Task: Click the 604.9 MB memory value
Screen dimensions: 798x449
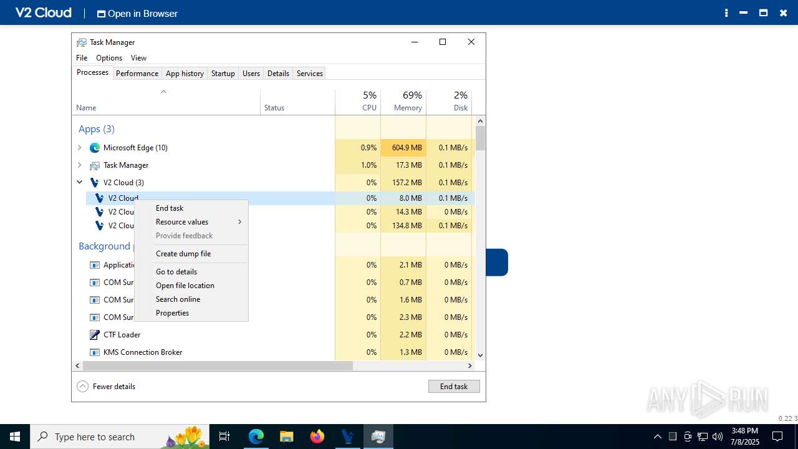Action: [403, 148]
